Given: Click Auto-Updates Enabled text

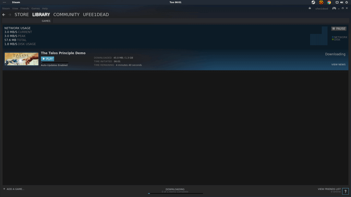Looking at the screenshot, I should [54, 65].
